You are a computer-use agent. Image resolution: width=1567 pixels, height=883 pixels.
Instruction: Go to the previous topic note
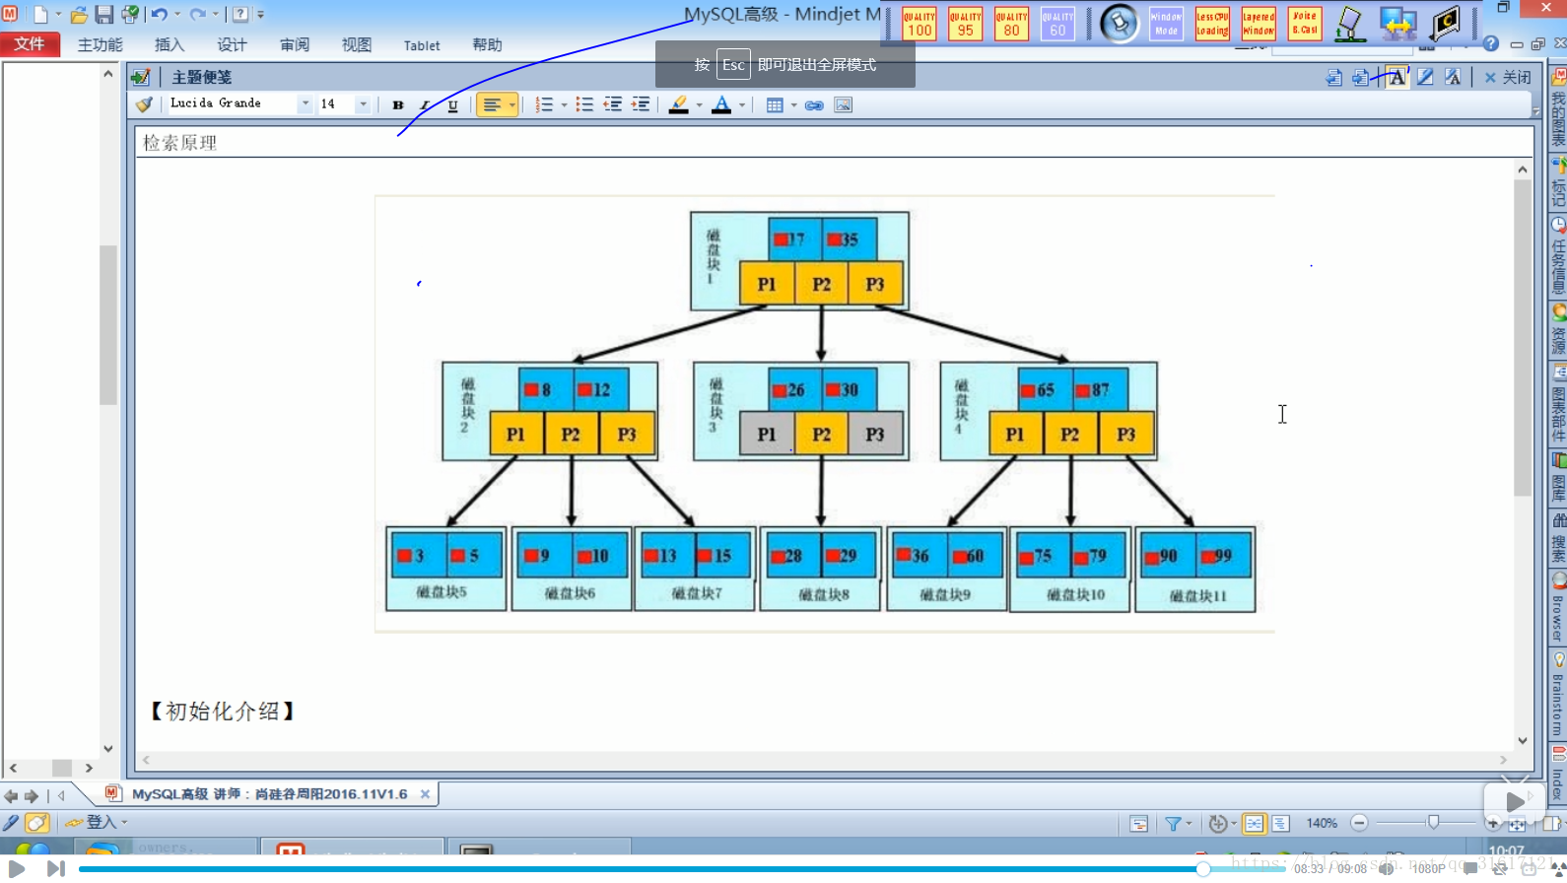[x=1334, y=77]
